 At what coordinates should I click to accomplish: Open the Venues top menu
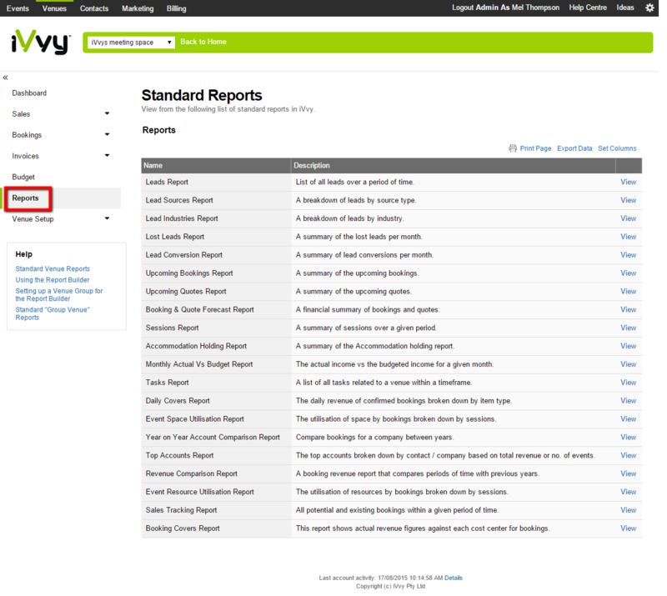tap(54, 8)
